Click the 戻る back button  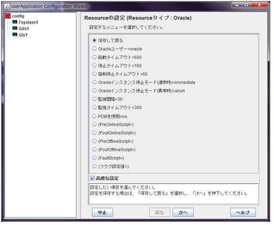159,213
